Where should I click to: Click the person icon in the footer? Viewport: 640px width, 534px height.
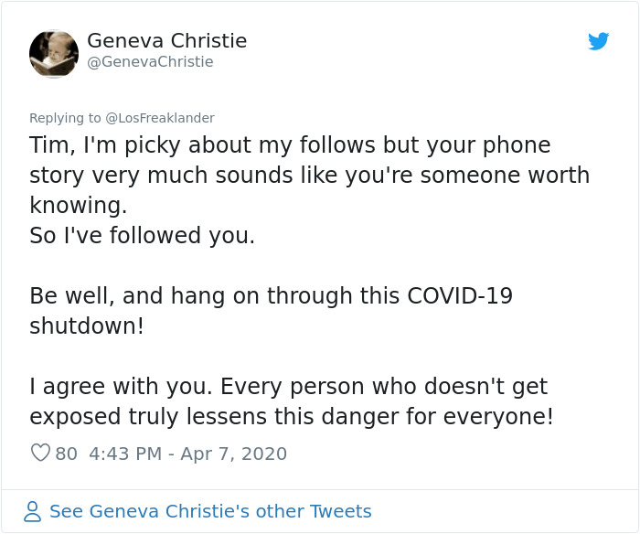tap(33, 511)
